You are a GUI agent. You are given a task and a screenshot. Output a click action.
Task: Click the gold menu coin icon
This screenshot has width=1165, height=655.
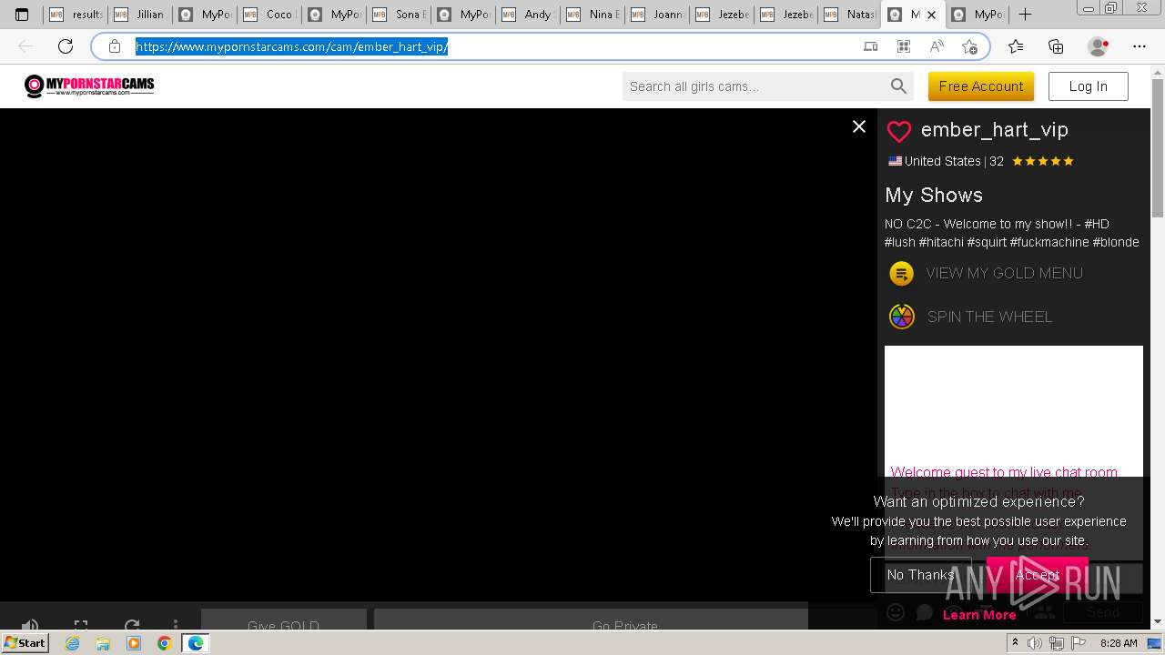tap(901, 273)
